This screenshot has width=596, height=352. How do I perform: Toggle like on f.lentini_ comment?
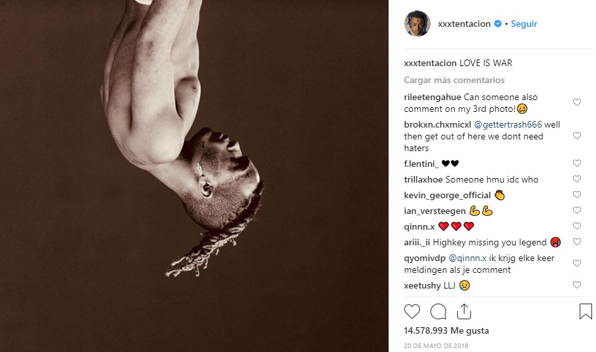click(577, 164)
